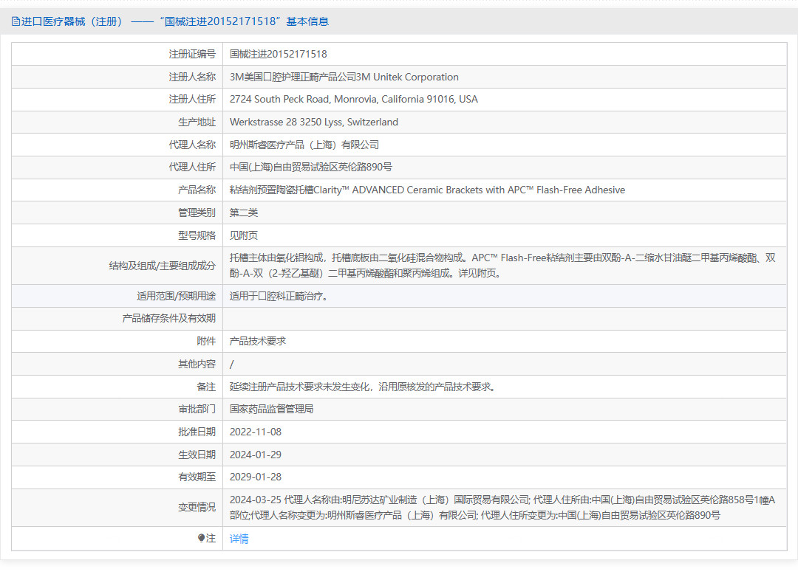Select the 国家药品监督管理局 approval department value
798x580 pixels.
(271, 409)
